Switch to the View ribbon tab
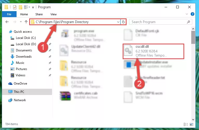199x130 pixels. [53, 14]
